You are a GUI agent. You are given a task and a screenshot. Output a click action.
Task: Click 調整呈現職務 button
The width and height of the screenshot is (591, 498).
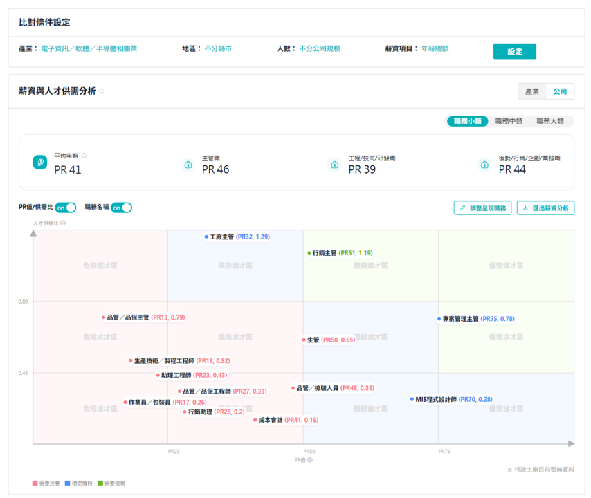(483, 207)
